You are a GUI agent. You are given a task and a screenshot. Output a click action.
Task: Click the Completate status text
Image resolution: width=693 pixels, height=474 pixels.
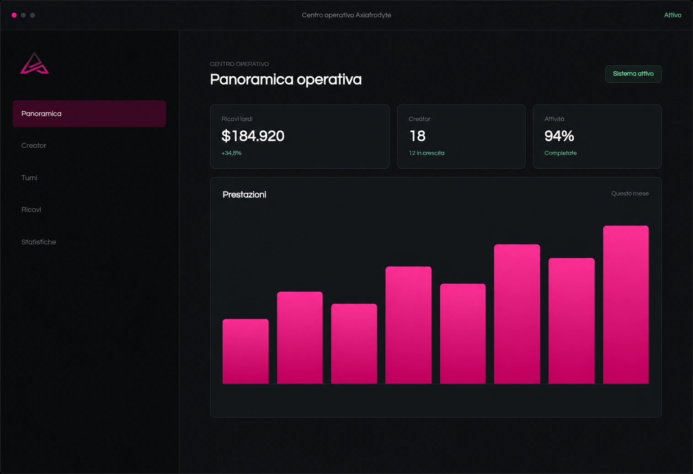[x=560, y=153]
